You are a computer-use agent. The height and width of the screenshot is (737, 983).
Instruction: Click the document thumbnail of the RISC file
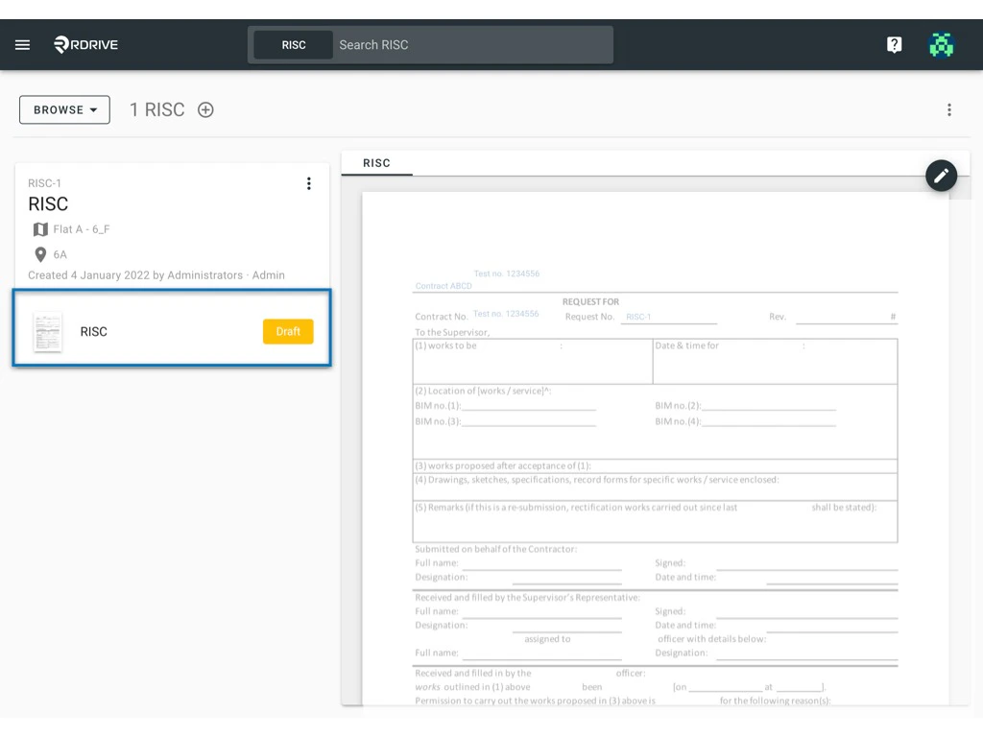pyautogui.click(x=47, y=331)
